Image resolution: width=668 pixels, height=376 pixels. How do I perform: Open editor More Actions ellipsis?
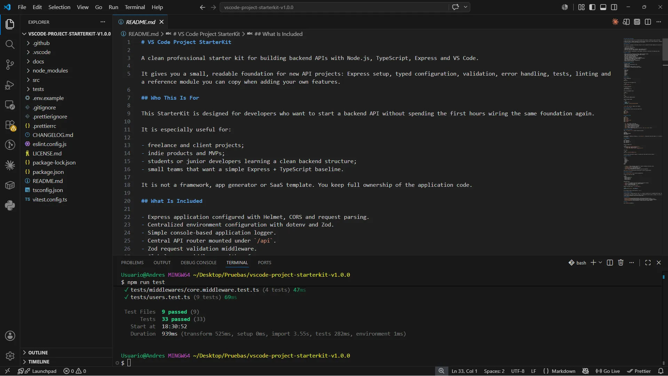click(659, 22)
